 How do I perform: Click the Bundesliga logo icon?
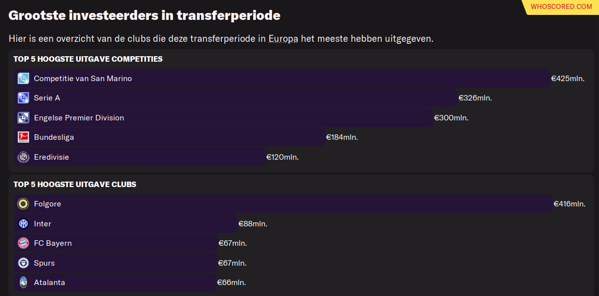[23, 137]
